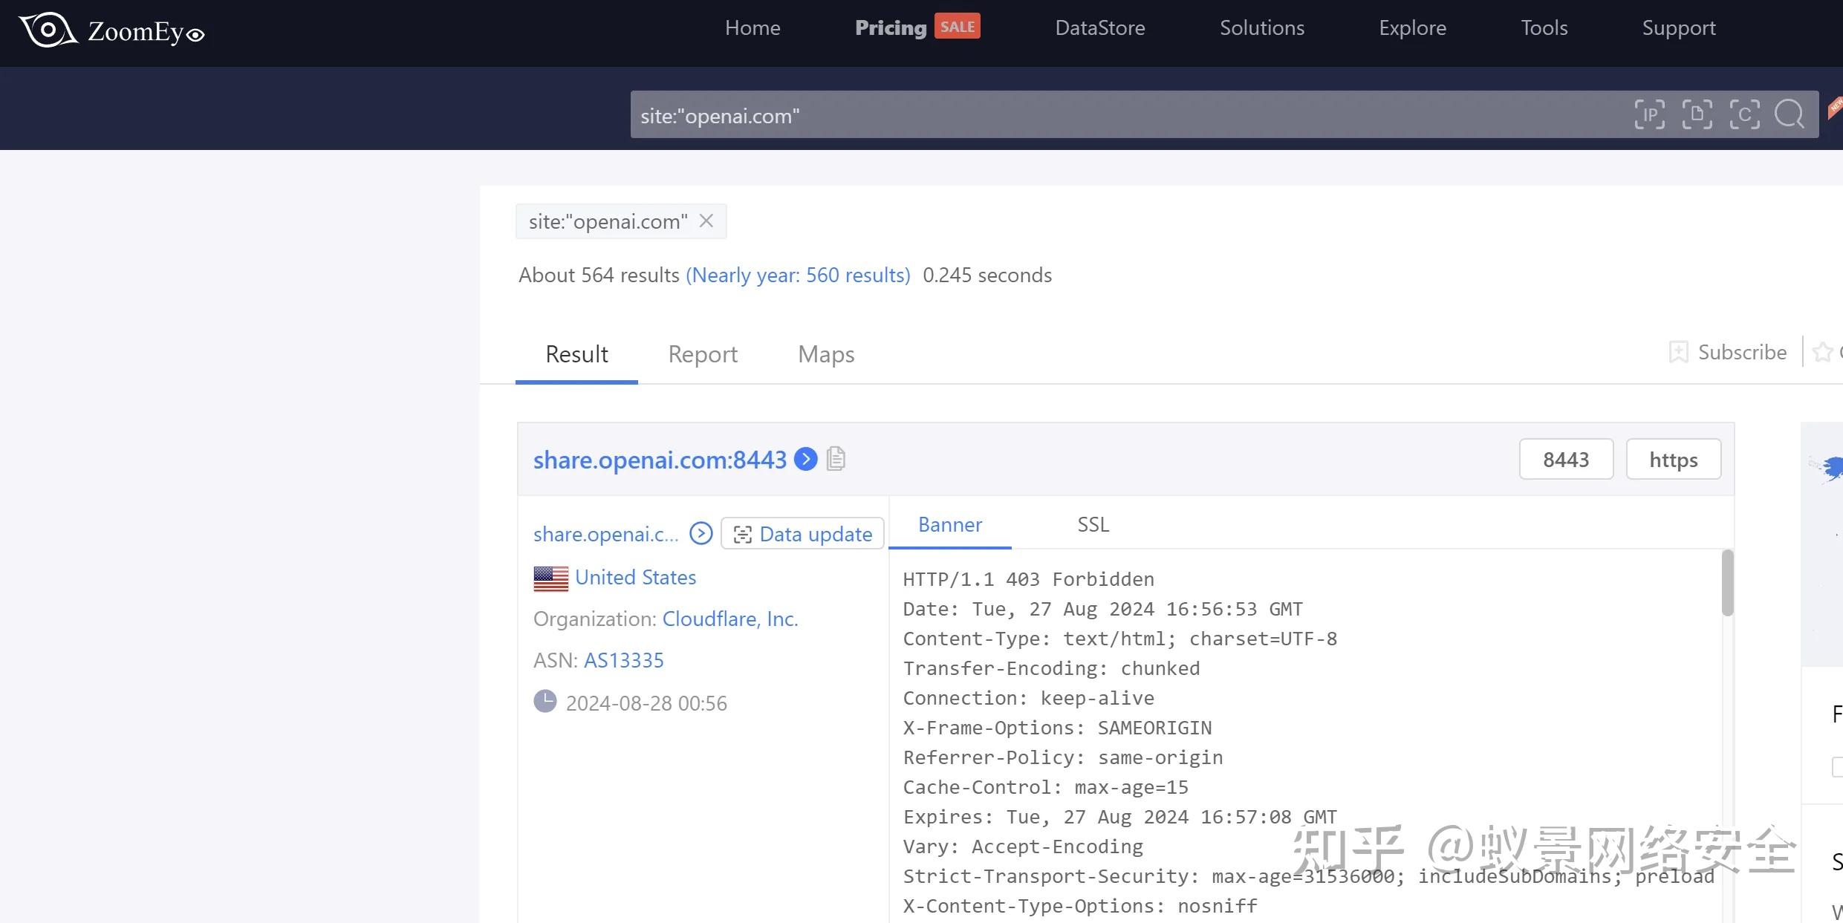Open share.openai.com:8443 via blue arrow icon
Viewport: 1843px width, 923px height.
pos(806,459)
